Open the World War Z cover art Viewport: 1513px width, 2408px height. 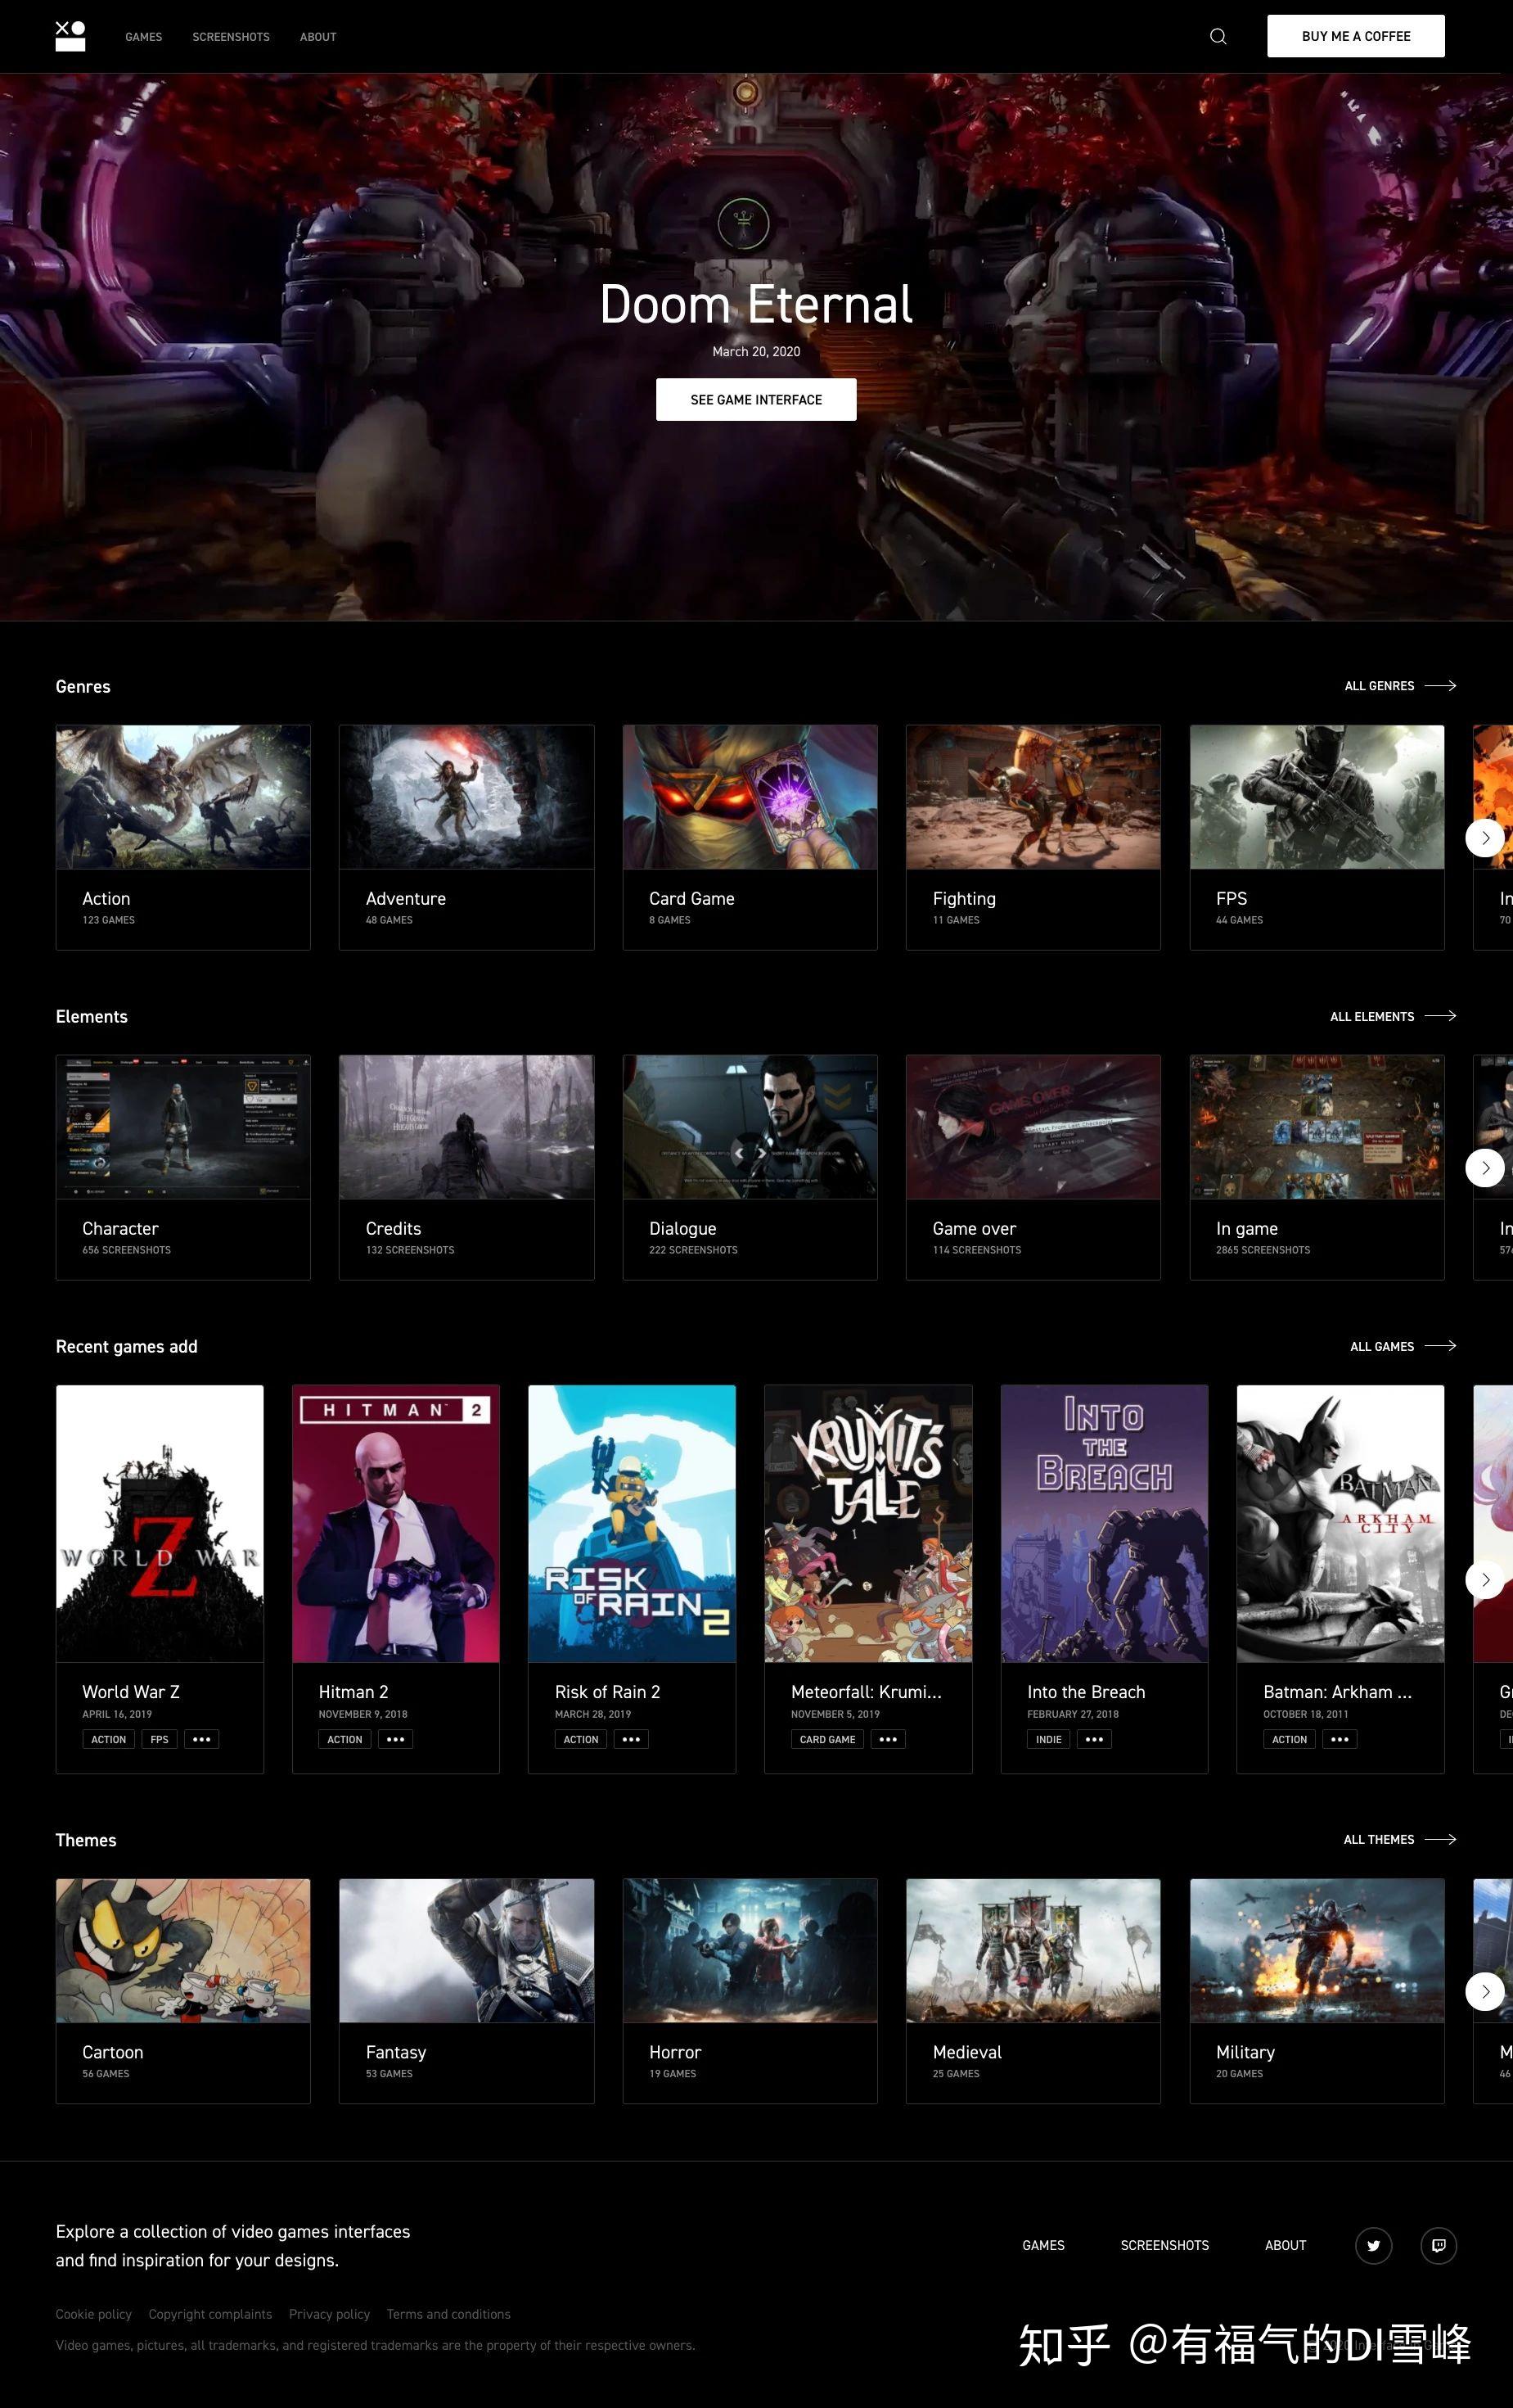160,1523
